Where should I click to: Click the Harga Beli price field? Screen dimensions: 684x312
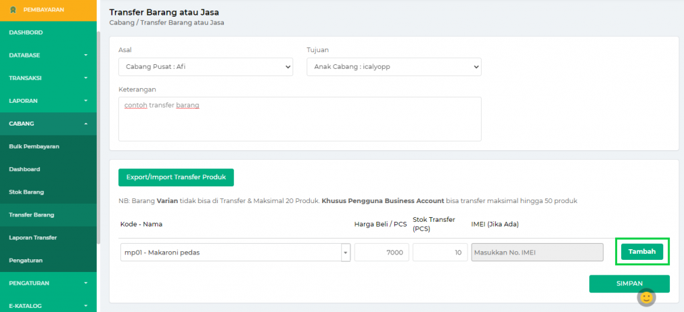(381, 252)
